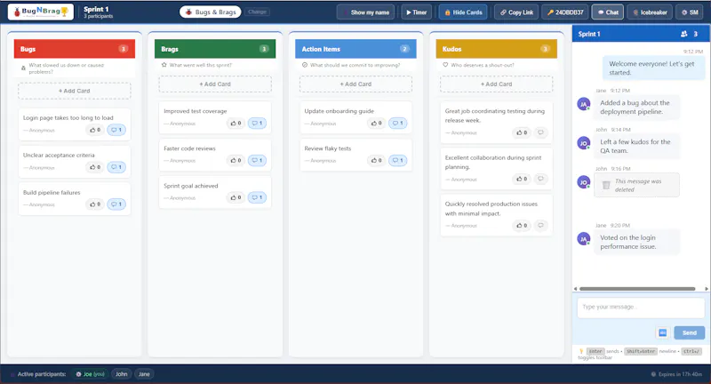Open SM settings
This screenshot has height=384, width=711.
[x=690, y=12]
